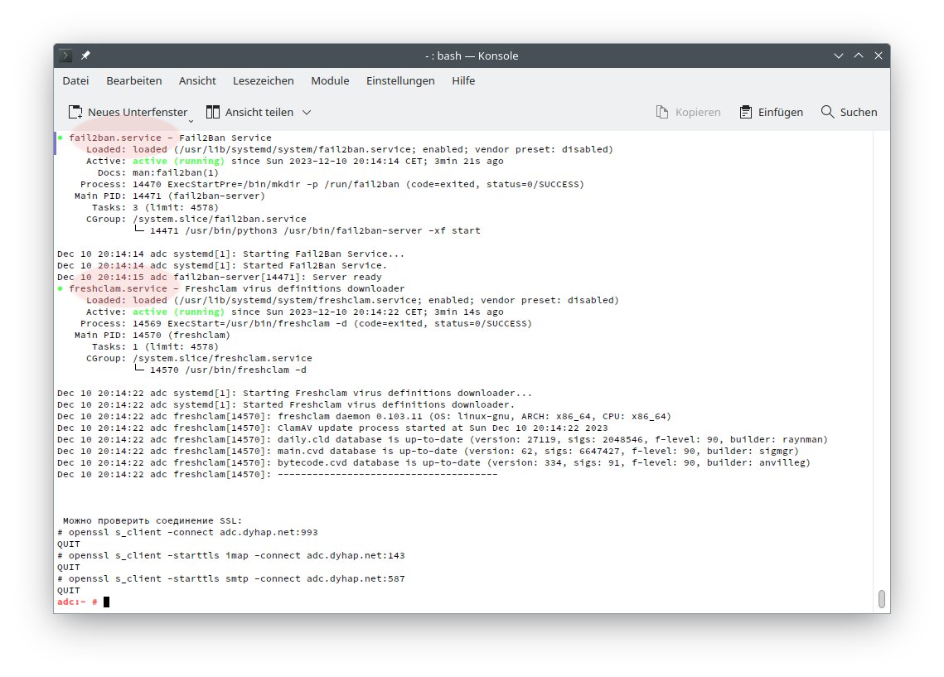This screenshot has height=677, width=944.
Task: Click the terminal prompt cursor after adc:~ #
Action: pos(106,602)
